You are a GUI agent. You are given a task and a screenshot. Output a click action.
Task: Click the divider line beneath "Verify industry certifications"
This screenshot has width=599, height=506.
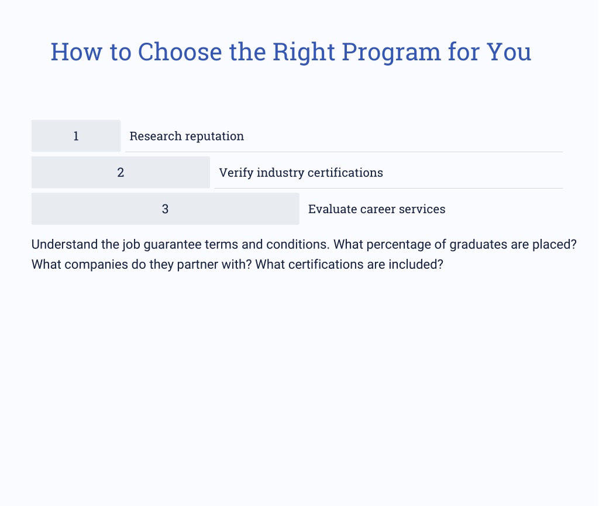coord(388,188)
